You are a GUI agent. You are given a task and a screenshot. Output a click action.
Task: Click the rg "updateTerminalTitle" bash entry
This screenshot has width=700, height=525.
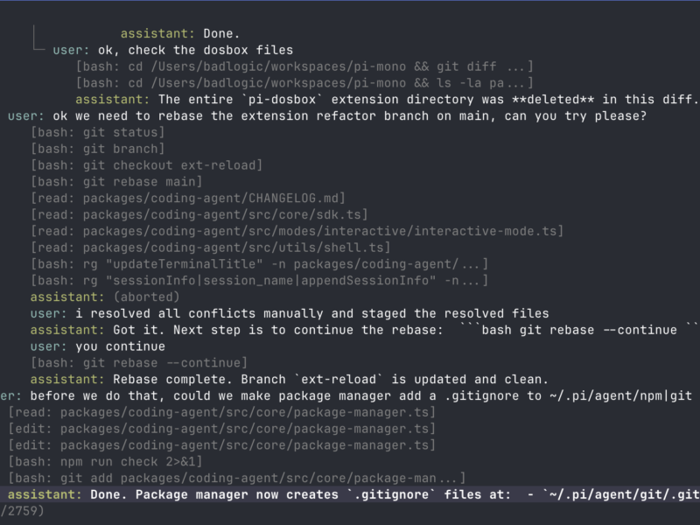click(259, 264)
